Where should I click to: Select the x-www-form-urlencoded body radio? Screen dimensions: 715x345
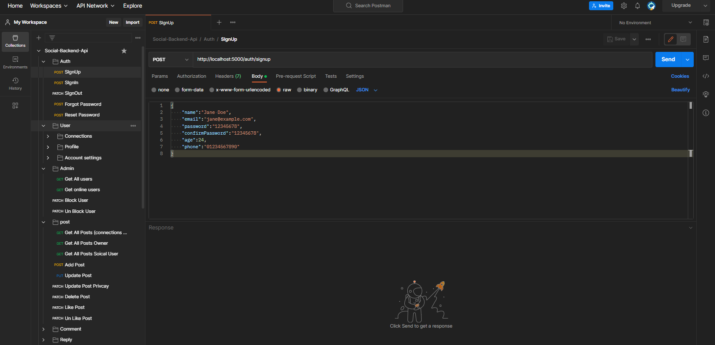[212, 90]
